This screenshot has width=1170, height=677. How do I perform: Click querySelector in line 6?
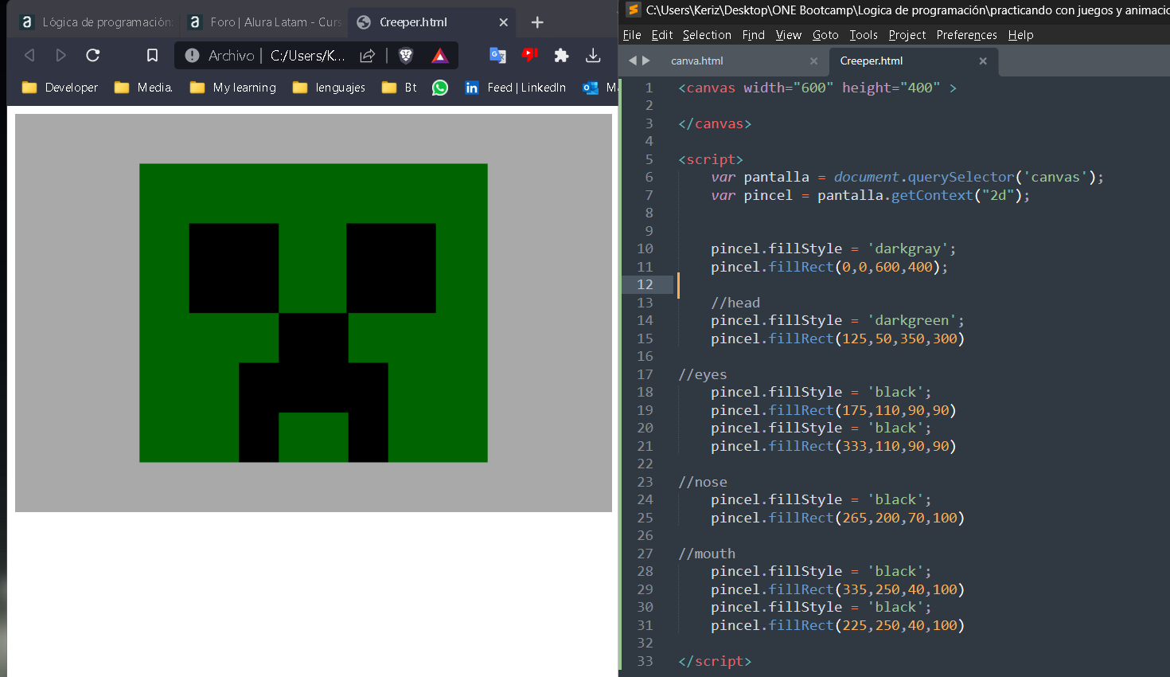(961, 177)
